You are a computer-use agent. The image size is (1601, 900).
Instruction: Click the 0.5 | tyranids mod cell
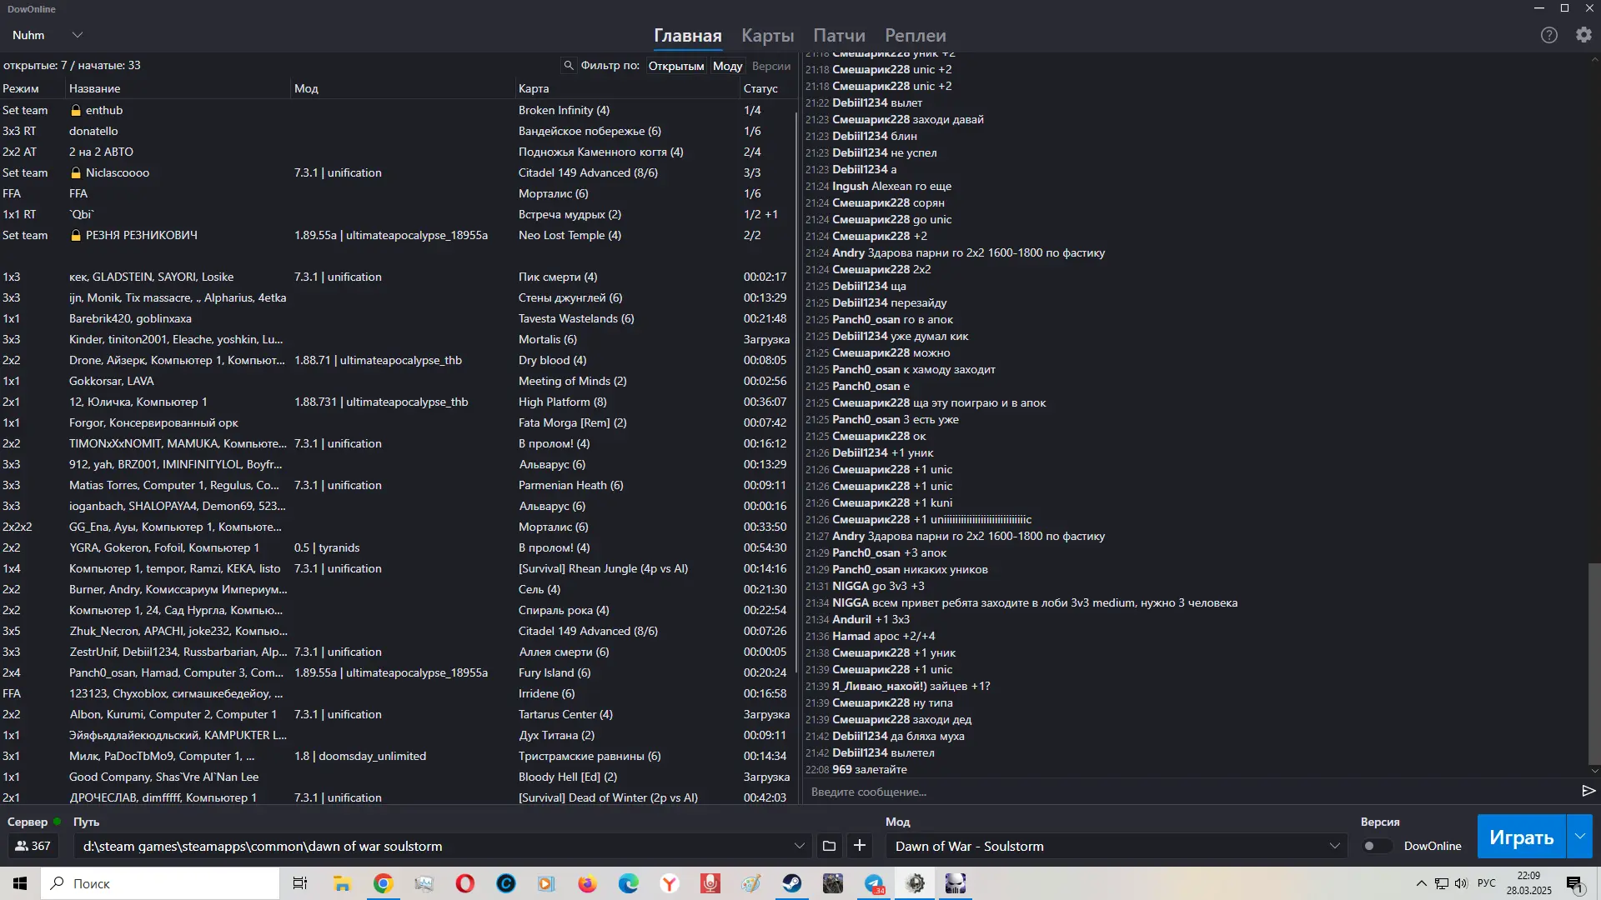click(x=327, y=547)
